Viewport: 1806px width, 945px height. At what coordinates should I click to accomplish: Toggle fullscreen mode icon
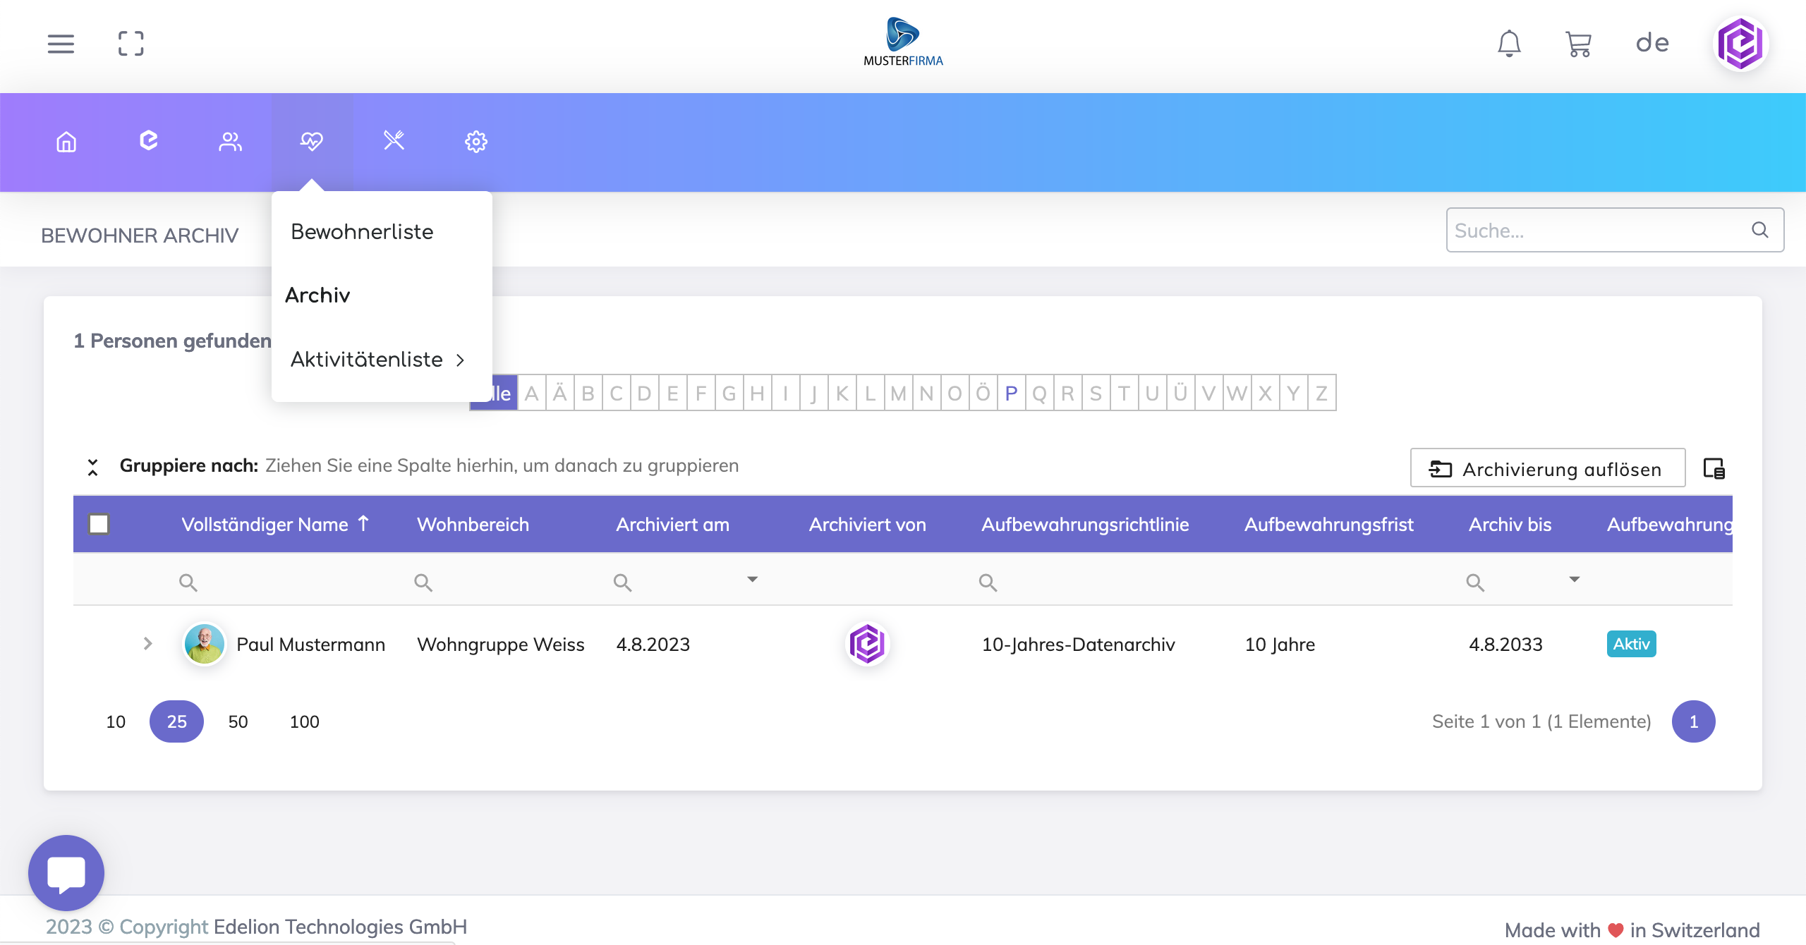(131, 44)
